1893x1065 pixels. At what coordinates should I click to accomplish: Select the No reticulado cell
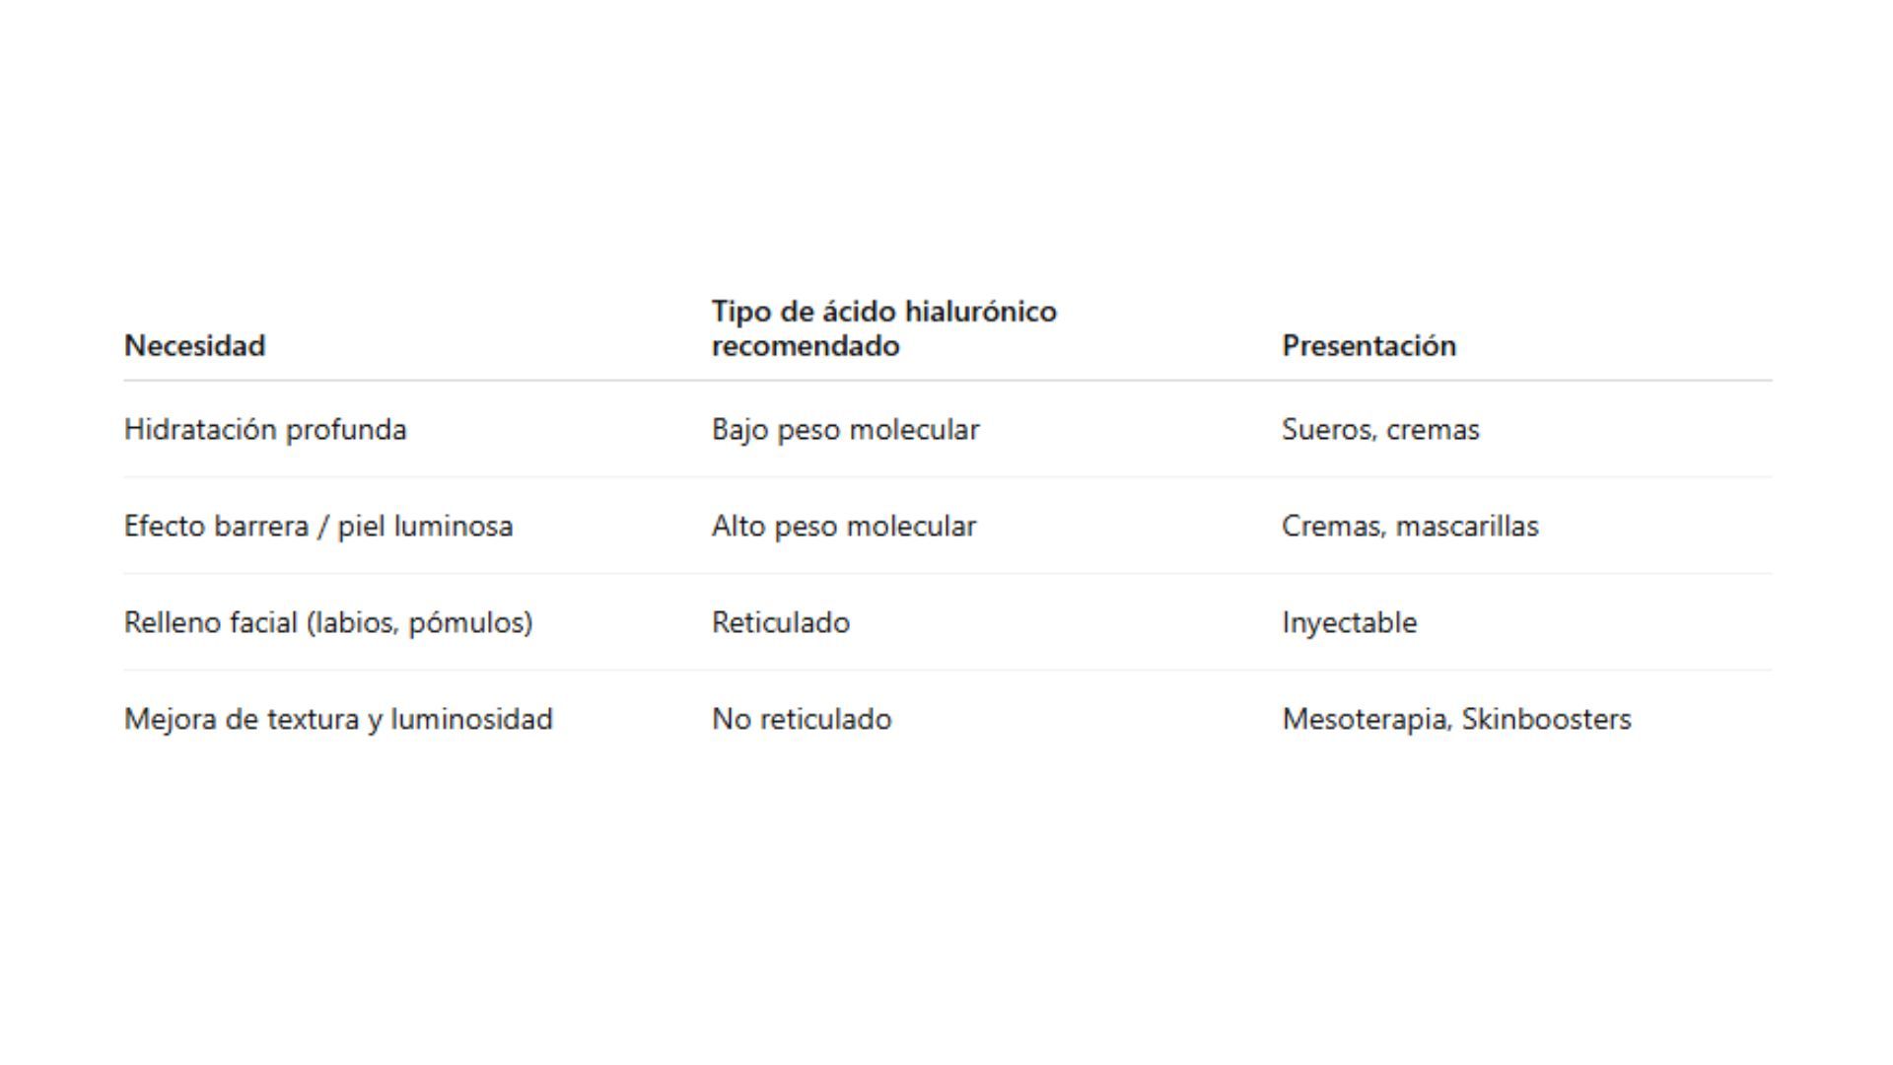click(x=802, y=720)
